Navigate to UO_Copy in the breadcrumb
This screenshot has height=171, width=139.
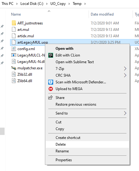click(58, 4)
